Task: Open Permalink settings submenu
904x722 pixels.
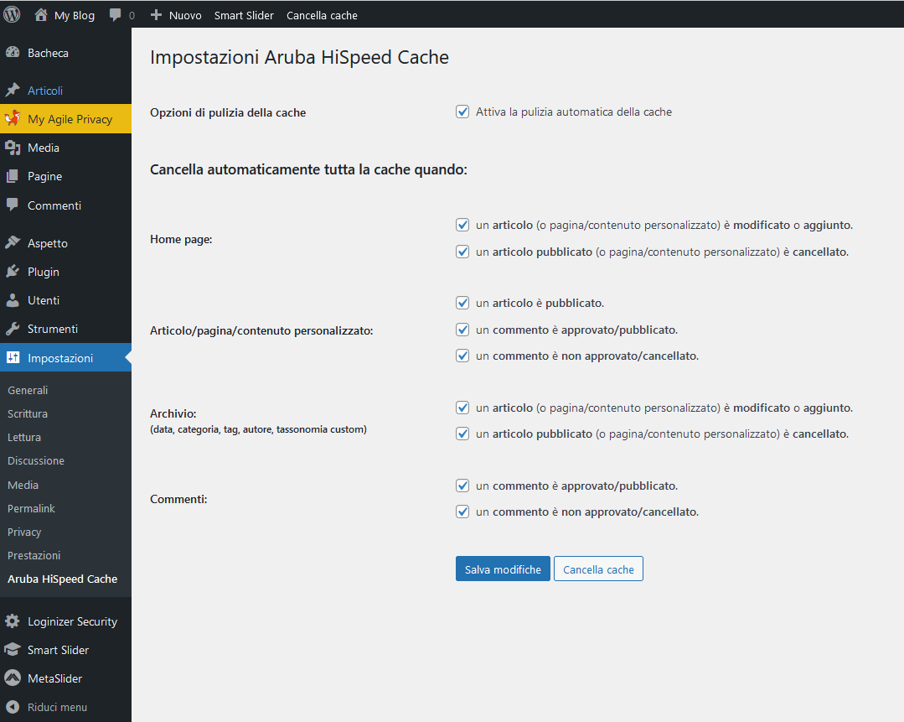Action: click(x=31, y=508)
